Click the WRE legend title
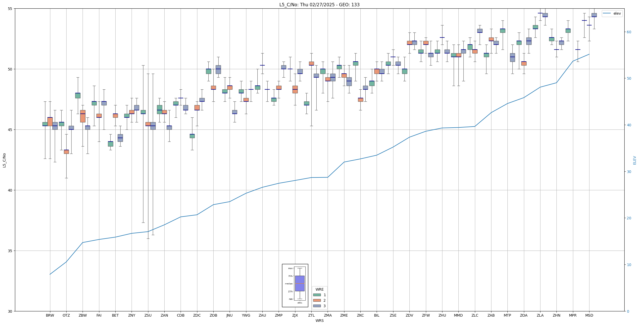The width and height of the screenshot is (639, 325). coord(319,289)
